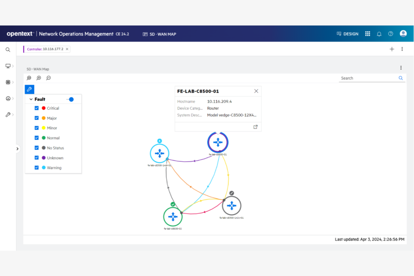Click the Model vedge-C8500-12X4 description

232,115
